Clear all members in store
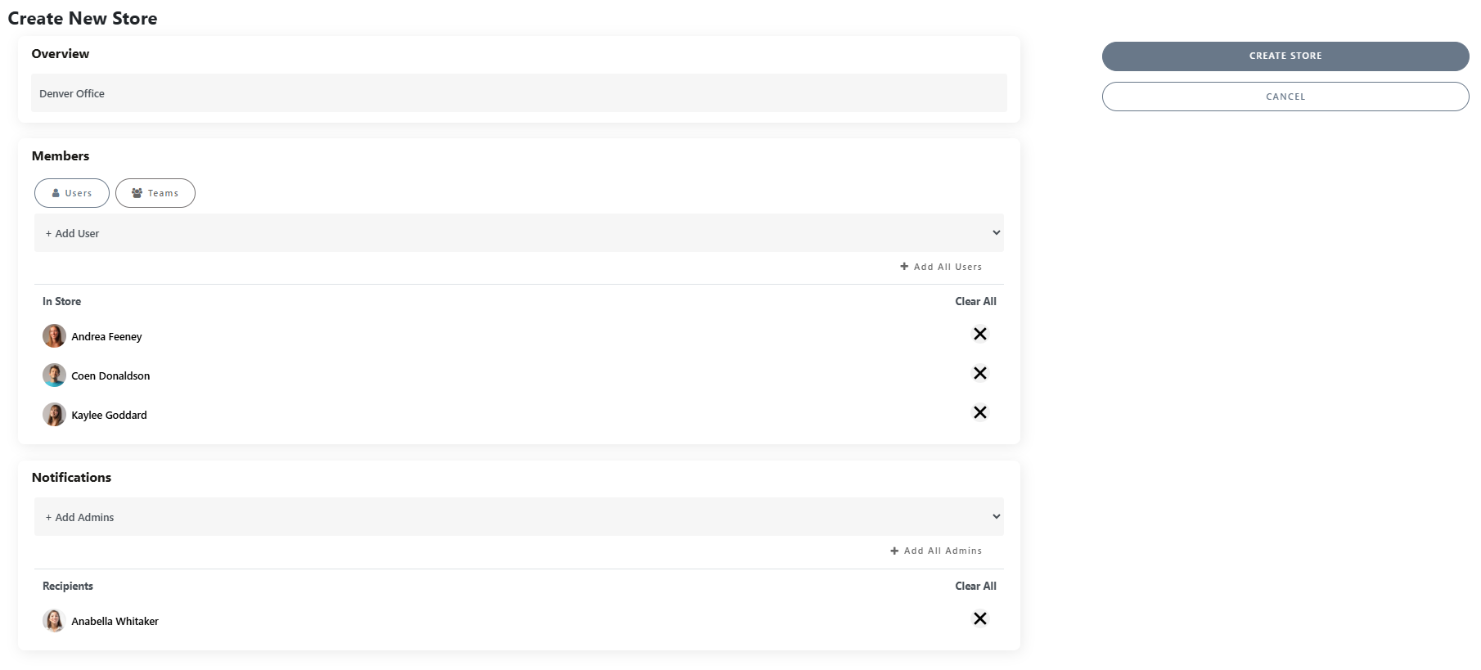The image size is (1481, 670). click(x=975, y=301)
